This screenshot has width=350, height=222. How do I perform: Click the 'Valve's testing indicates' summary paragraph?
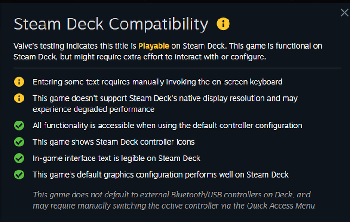coord(168,51)
